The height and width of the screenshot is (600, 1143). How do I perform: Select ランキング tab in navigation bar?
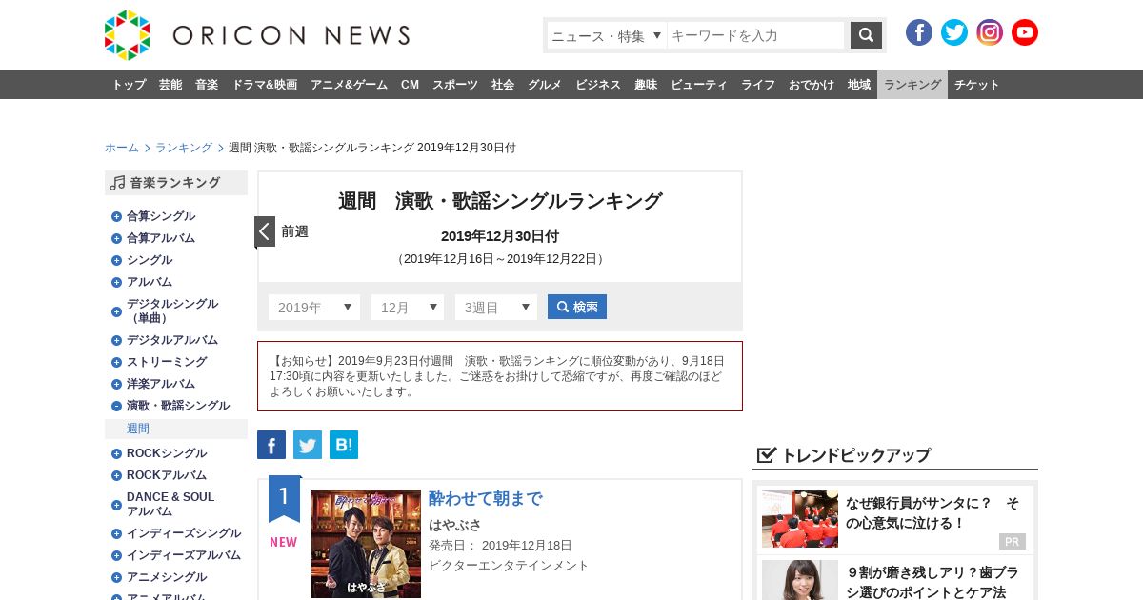pyautogui.click(x=912, y=85)
